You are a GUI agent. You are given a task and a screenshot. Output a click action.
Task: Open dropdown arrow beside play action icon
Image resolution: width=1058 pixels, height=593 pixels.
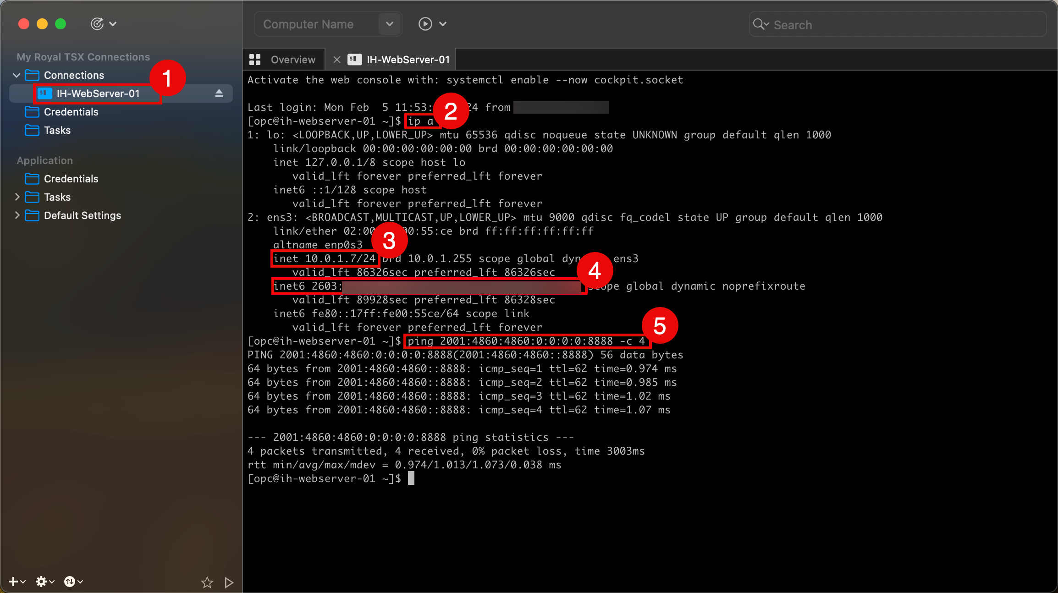(x=443, y=24)
